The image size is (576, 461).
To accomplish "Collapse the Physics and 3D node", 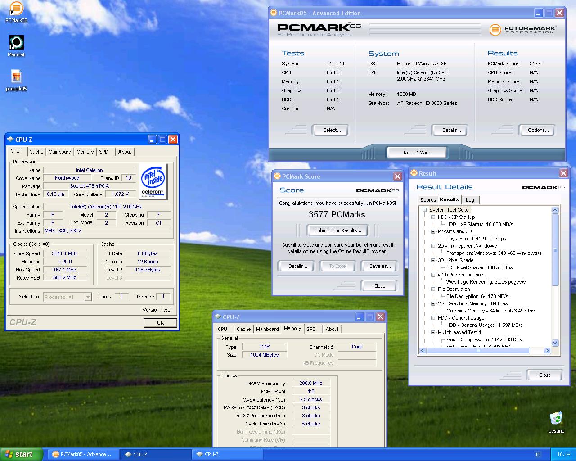I will [x=433, y=231].
